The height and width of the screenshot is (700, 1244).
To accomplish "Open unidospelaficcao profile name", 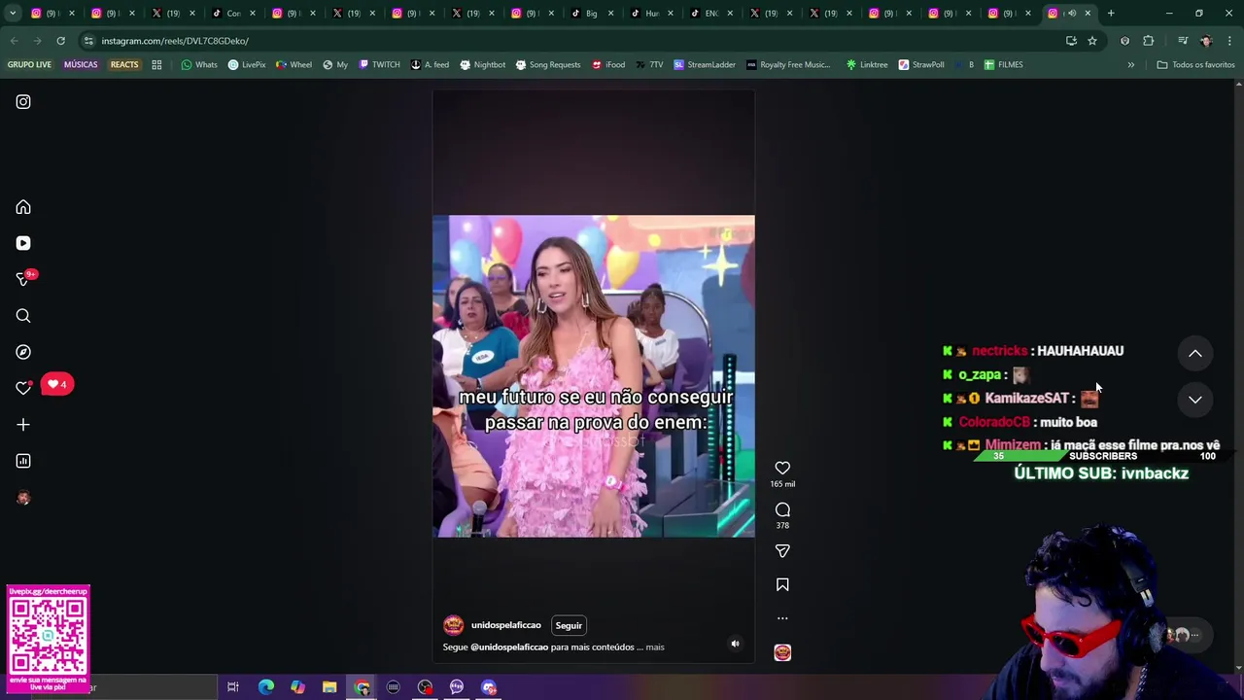I will tap(505, 625).
